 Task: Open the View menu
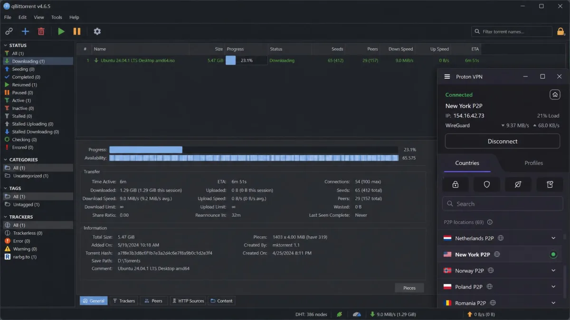pos(39,17)
